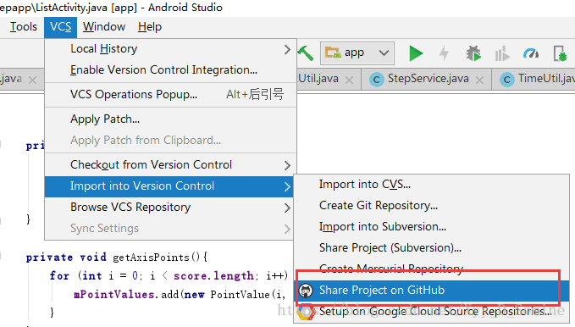Click the green Run app button
575x327 pixels.
(416, 53)
